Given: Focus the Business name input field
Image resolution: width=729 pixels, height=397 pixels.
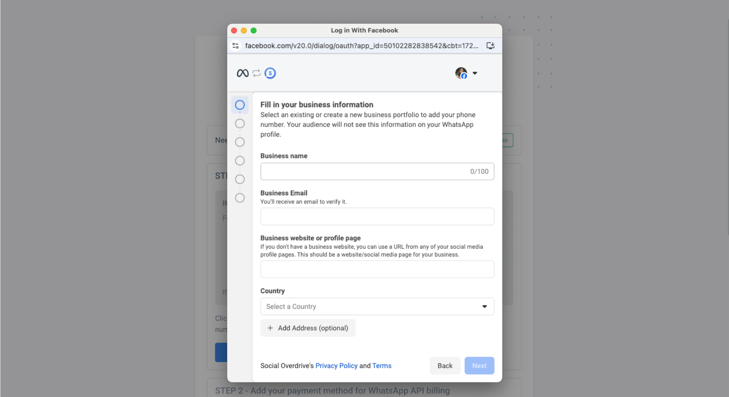Looking at the screenshot, I should (377, 171).
